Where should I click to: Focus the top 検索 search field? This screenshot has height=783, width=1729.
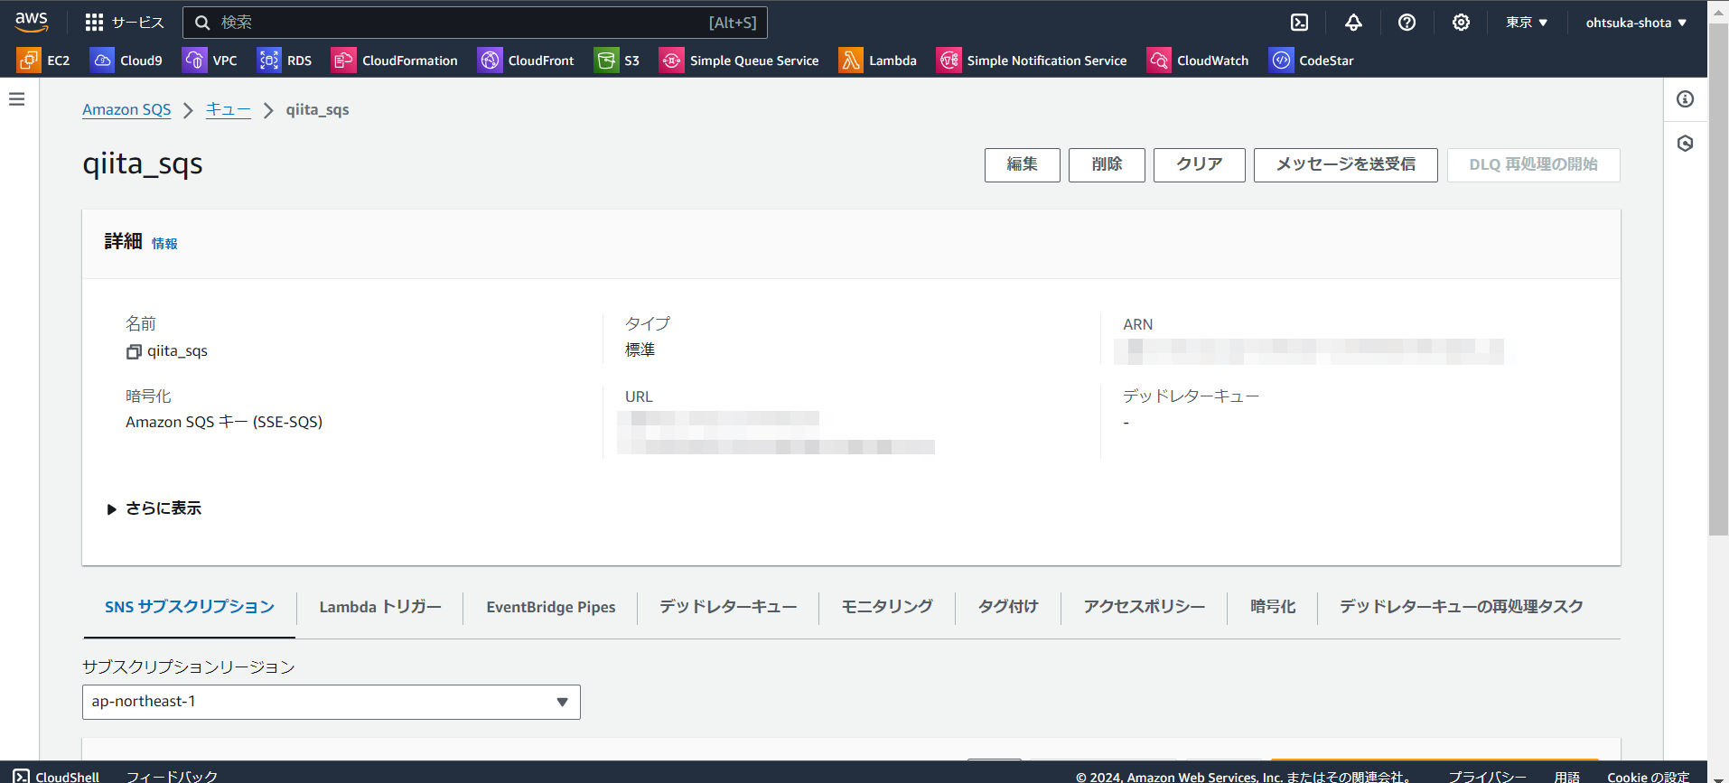[x=475, y=23]
